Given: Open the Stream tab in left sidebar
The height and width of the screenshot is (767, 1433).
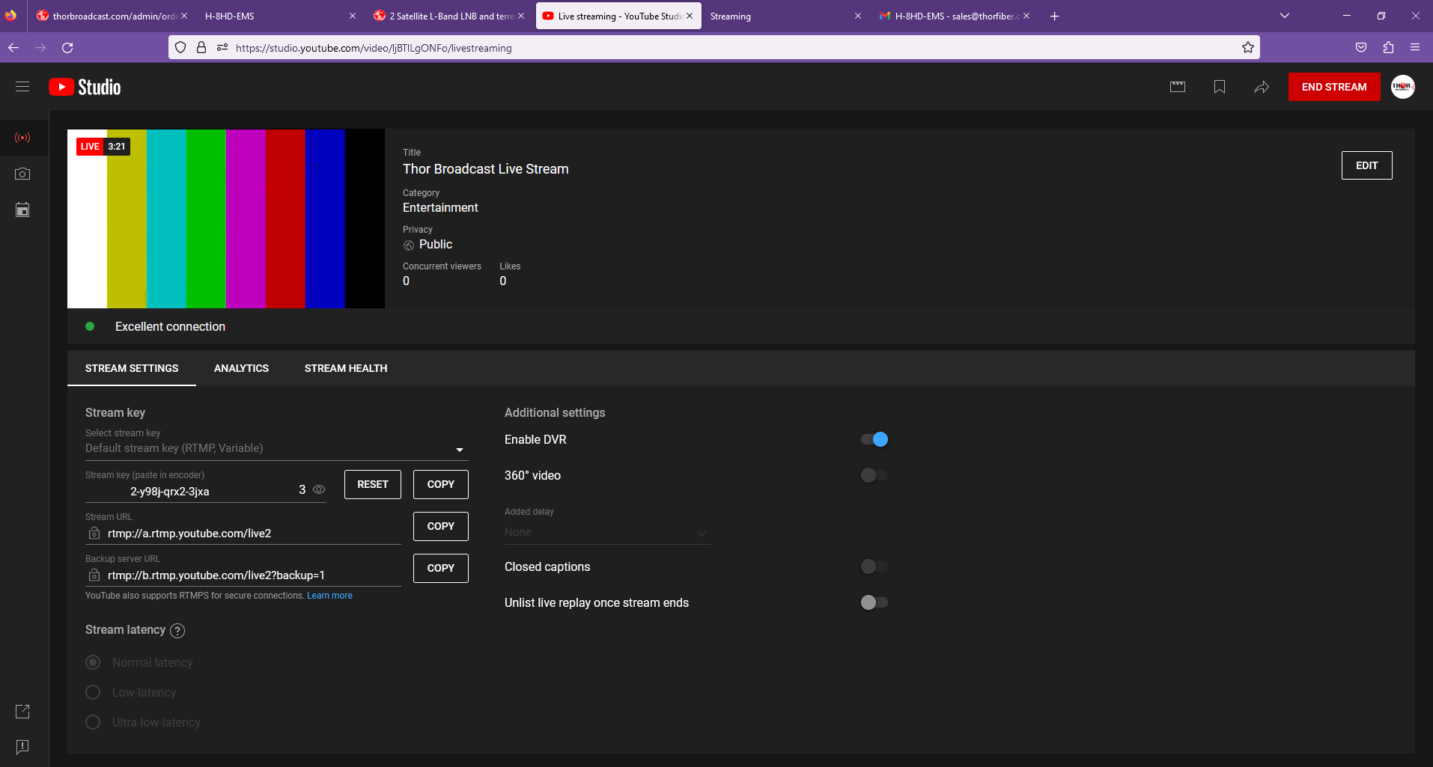Looking at the screenshot, I should coord(22,138).
